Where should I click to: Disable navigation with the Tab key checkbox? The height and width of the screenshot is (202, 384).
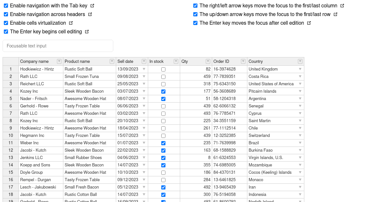click(6, 6)
